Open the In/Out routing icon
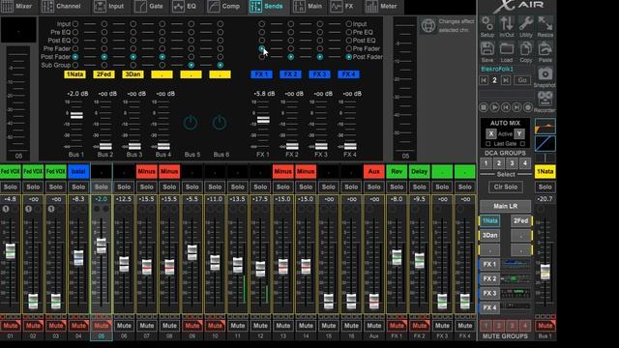 [507, 23]
